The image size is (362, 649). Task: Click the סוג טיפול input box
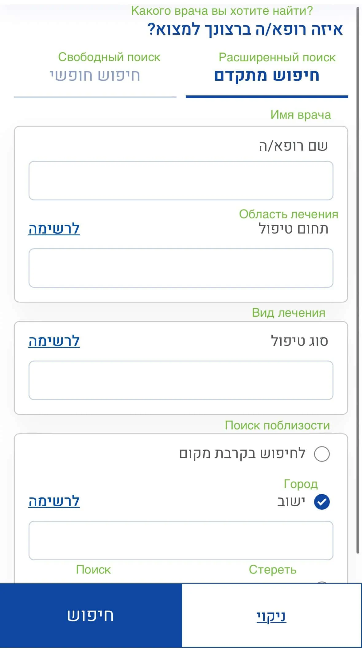[181, 380]
